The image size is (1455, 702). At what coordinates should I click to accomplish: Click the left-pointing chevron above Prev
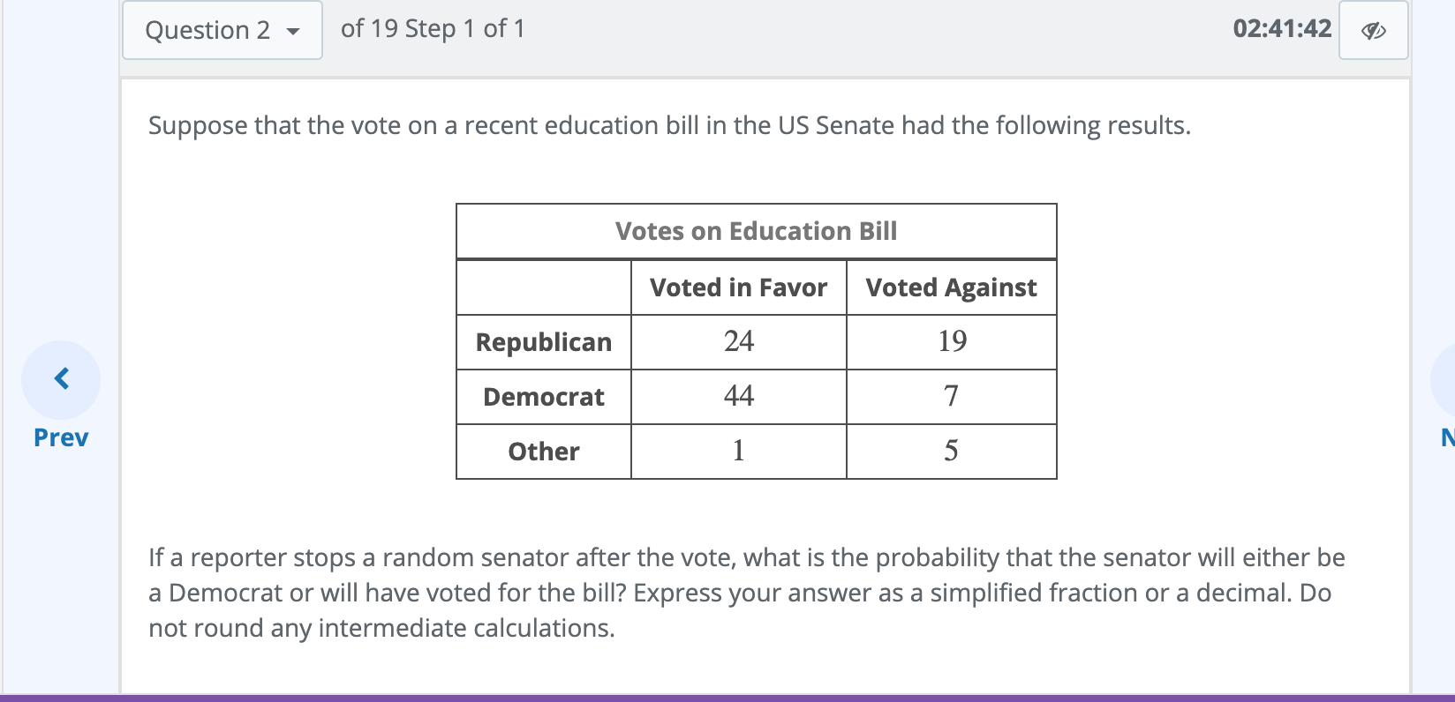(x=60, y=378)
